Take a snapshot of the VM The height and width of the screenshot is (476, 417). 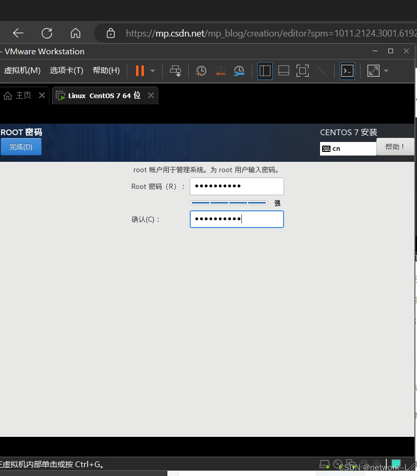201,71
